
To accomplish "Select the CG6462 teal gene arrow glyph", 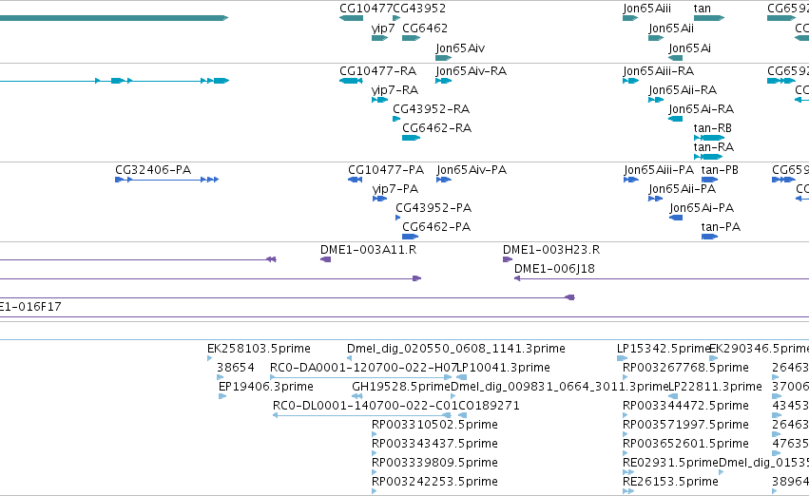I will click(x=412, y=38).
